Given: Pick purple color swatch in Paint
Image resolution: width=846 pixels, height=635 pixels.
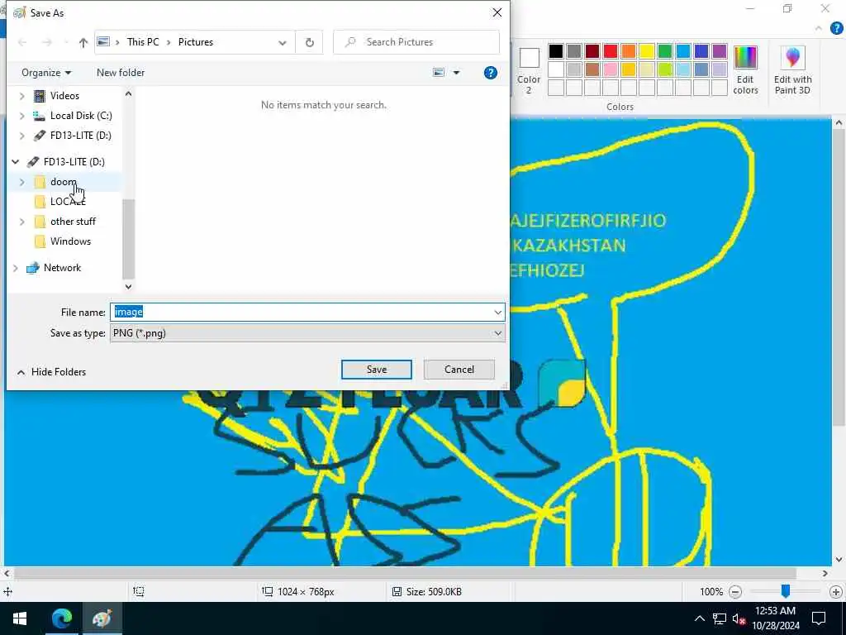Looking at the screenshot, I should tap(720, 51).
